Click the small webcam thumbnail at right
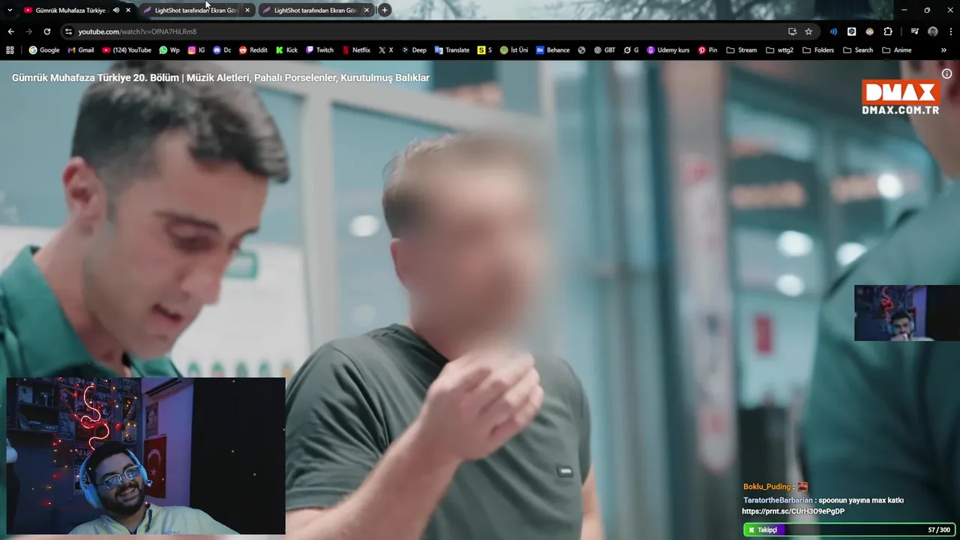Viewport: 960px width, 540px height. coord(907,313)
